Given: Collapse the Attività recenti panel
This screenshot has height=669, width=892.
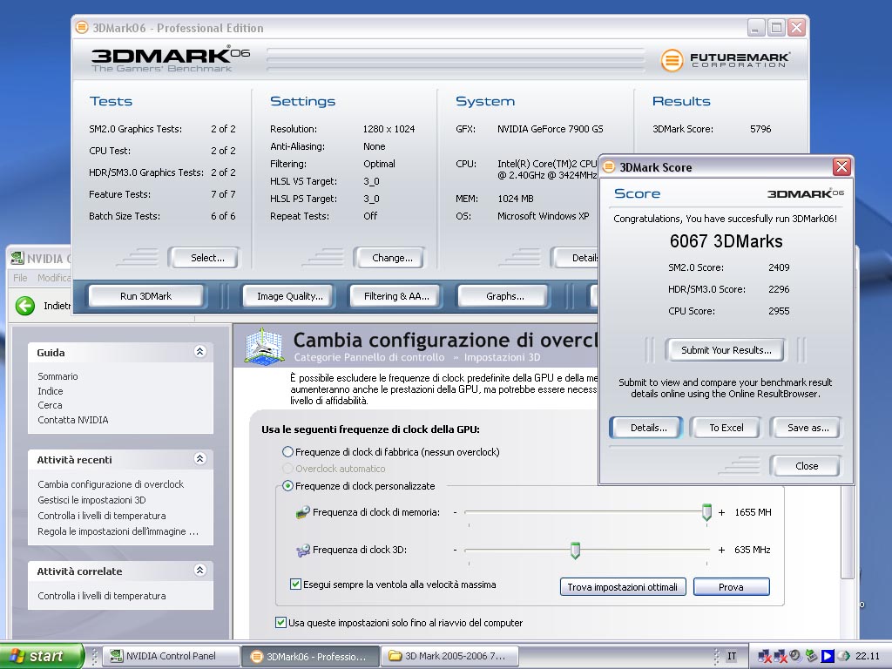Looking at the screenshot, I should tap(199, 458).
